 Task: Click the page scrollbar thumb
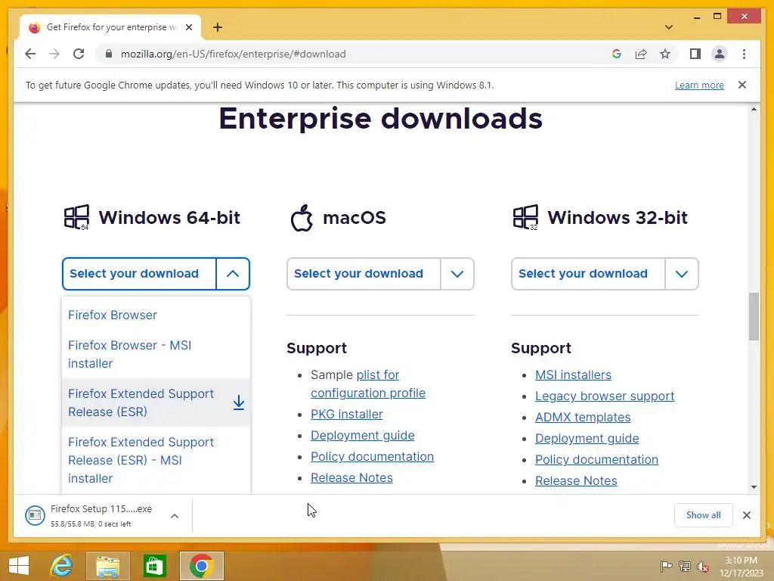(754, 317)
